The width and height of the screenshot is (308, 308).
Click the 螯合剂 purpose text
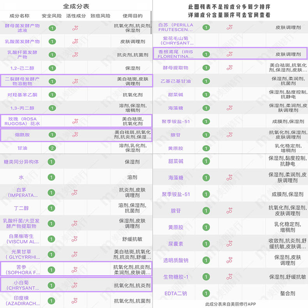pyautogui.click(x=288, y=294)
